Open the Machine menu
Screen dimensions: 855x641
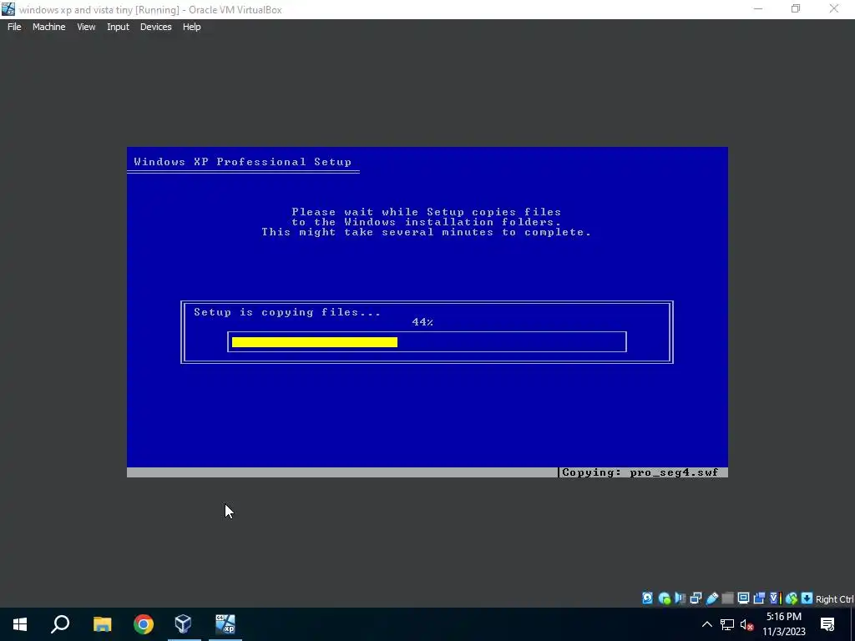click(x=49, y=27)
